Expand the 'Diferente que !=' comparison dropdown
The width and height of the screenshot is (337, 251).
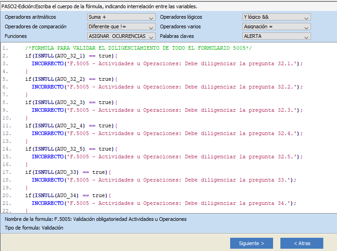pyautogui.click(x=121, y=27)
